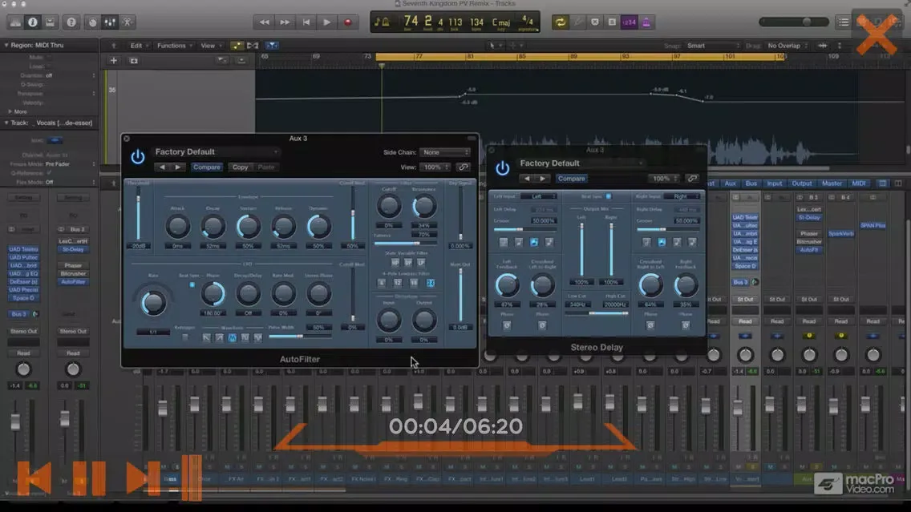Open Drag No Overlap dropdown

789,46
